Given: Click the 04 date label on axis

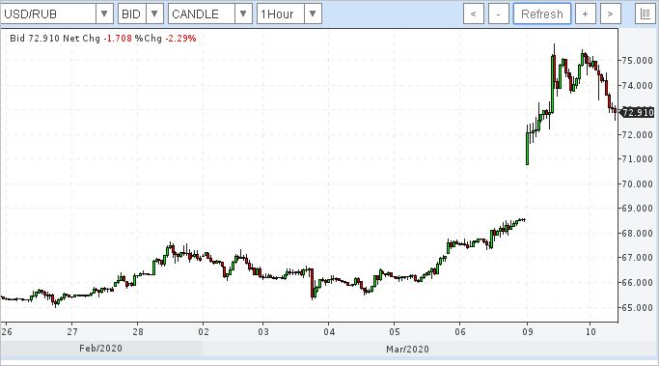Looking at the screenshot, I should point(329,332).
